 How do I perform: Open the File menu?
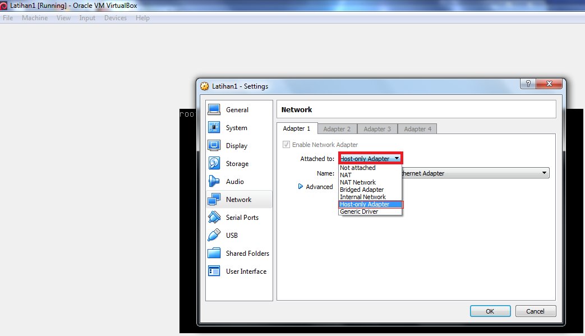tap(8, 18)
